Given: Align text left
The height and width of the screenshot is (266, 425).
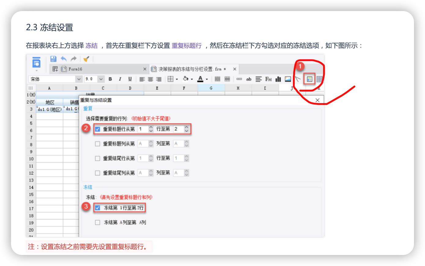Looking at the screenshot, I should (x=142, y=79).
